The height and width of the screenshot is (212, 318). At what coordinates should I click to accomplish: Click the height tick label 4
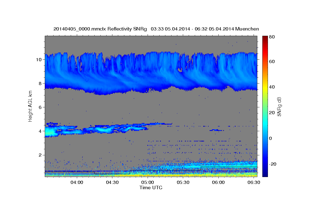(x=41, y=131)
